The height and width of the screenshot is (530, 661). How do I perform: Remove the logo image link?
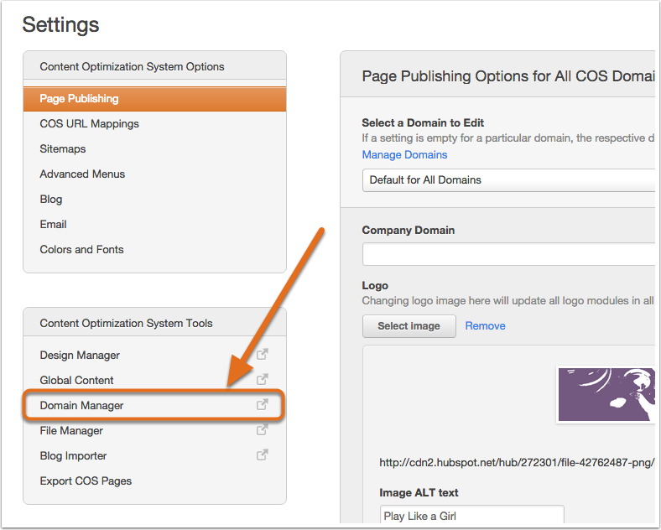click(x=485, y=325)
